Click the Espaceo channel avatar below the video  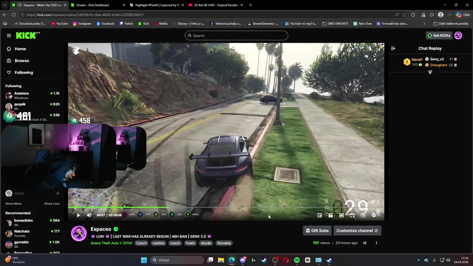click(79, 233)
